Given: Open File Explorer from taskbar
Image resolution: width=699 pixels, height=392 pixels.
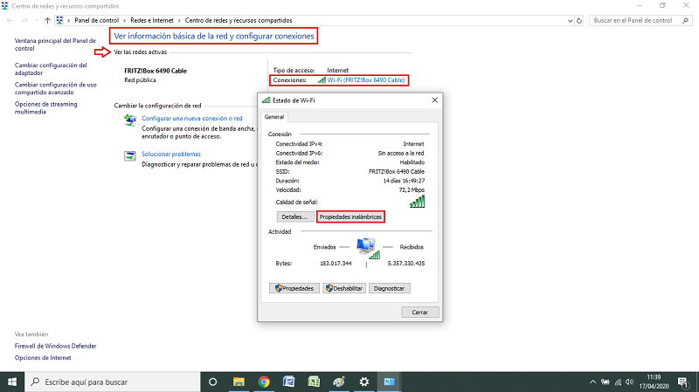Looking at the screenshot, I should pyautogui.click(x=239, y=382).
